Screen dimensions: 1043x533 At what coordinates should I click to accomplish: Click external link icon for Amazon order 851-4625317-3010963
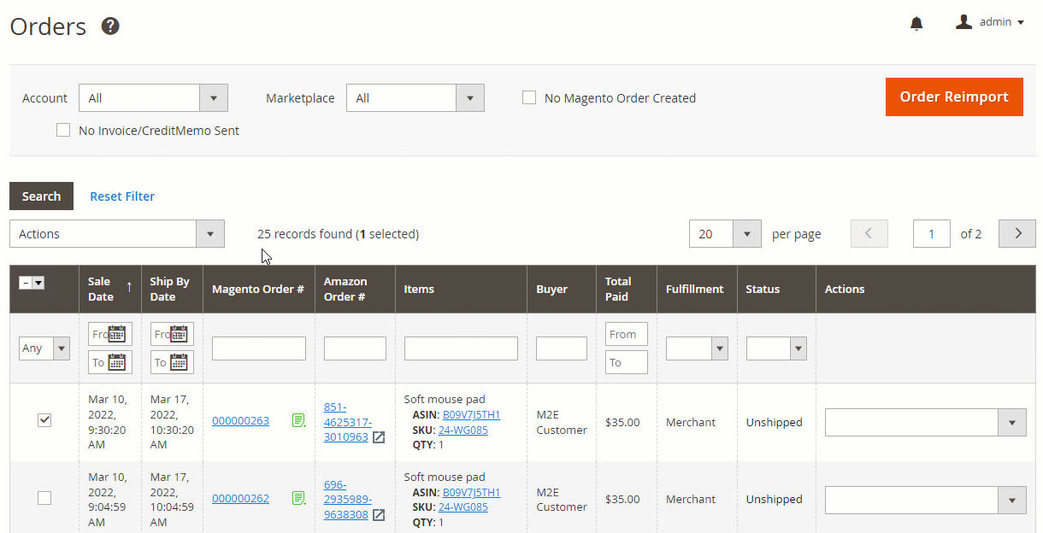tap(378, 437)
